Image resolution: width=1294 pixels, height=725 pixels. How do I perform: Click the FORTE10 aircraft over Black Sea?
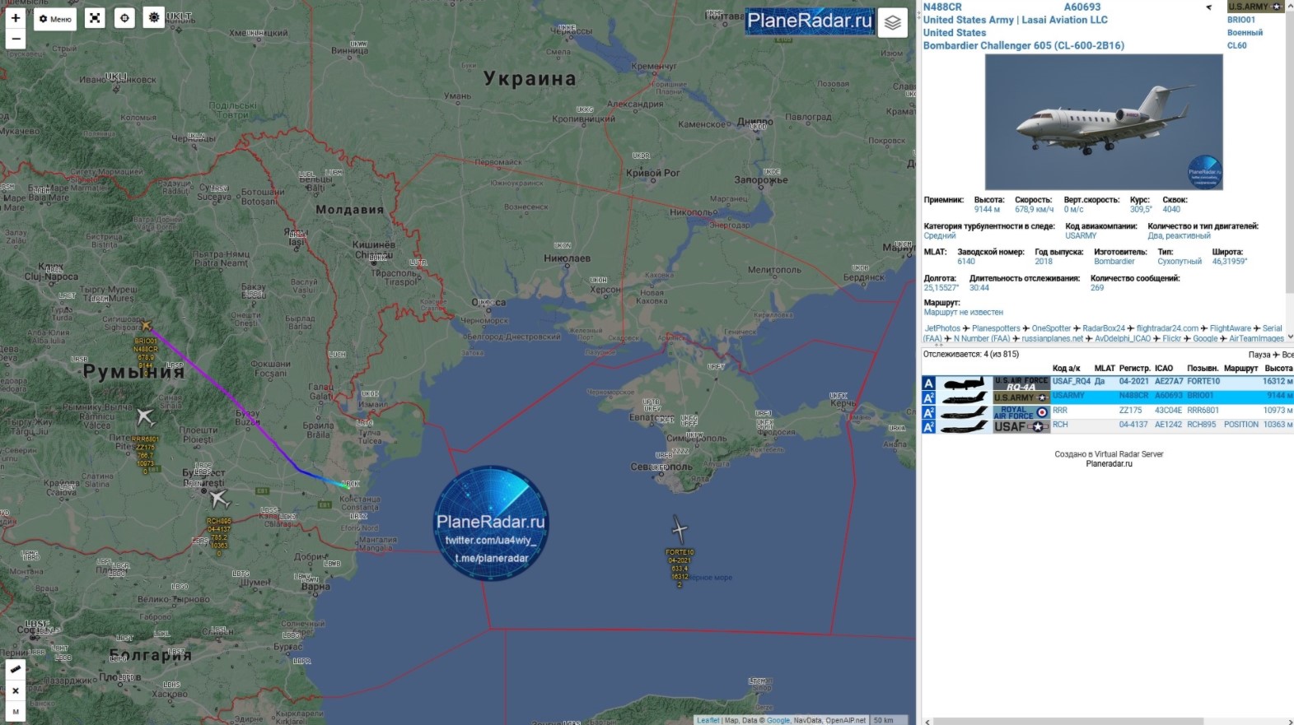point(679,529)
